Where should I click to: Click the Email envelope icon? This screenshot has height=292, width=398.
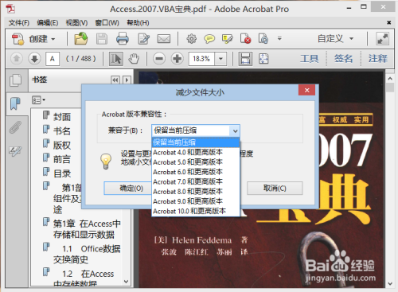pos(164,39)
